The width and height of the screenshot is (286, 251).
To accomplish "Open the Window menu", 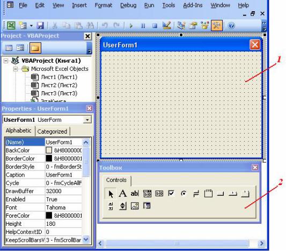I will coord(221,5).
